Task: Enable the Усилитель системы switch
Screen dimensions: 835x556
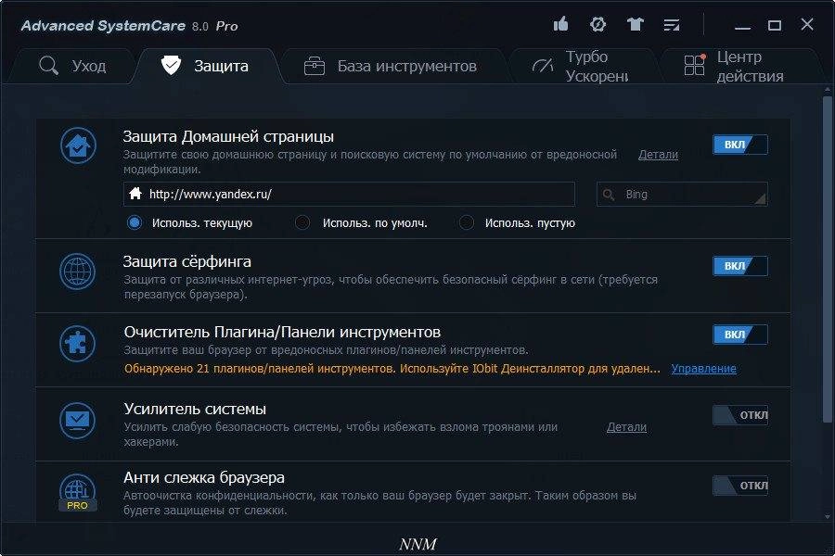Action: [x=740, y=415]
